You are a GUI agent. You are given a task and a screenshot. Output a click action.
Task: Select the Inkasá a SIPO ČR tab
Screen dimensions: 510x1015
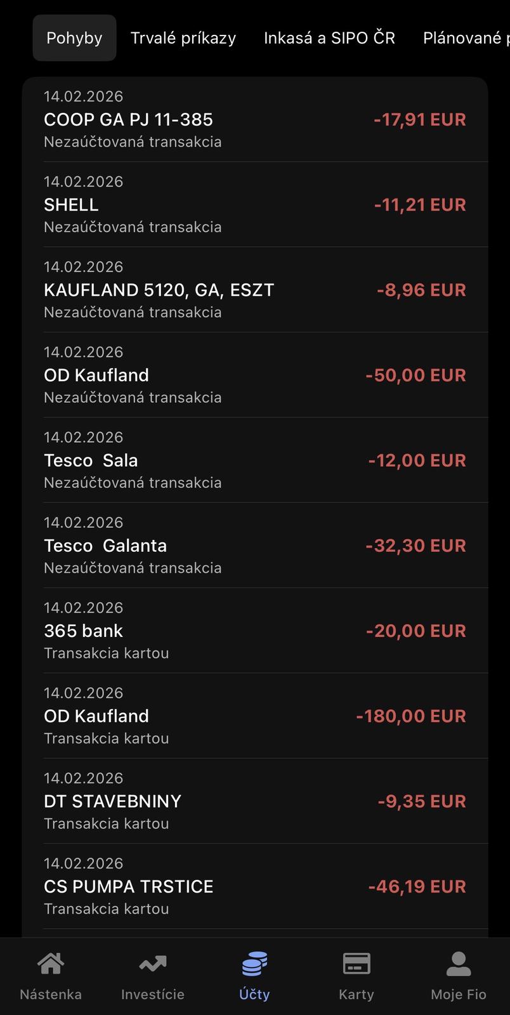pos(329,38)
